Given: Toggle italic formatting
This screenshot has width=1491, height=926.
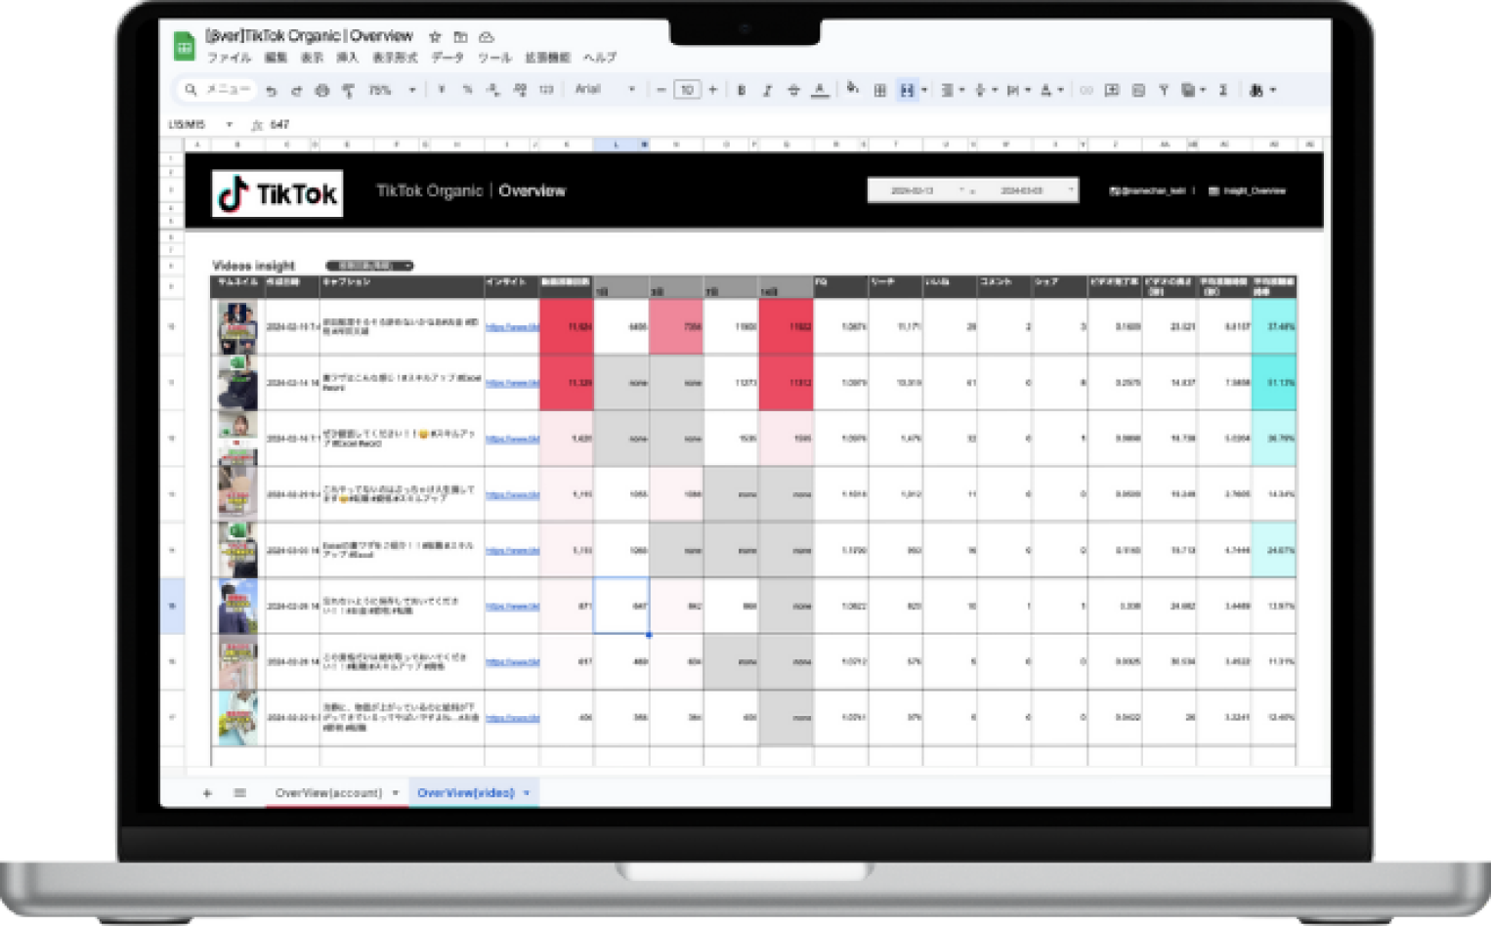Looking at the screenshot, I should pos(767,90).
